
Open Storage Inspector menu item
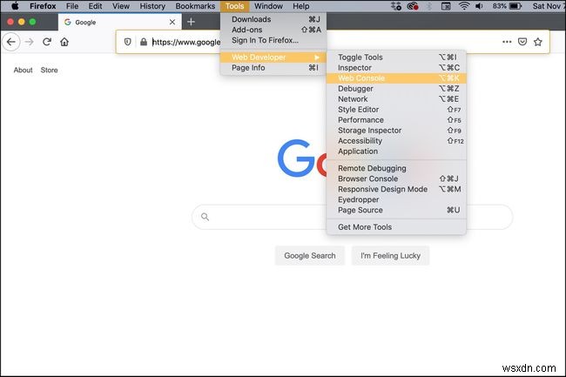point(396,131)
